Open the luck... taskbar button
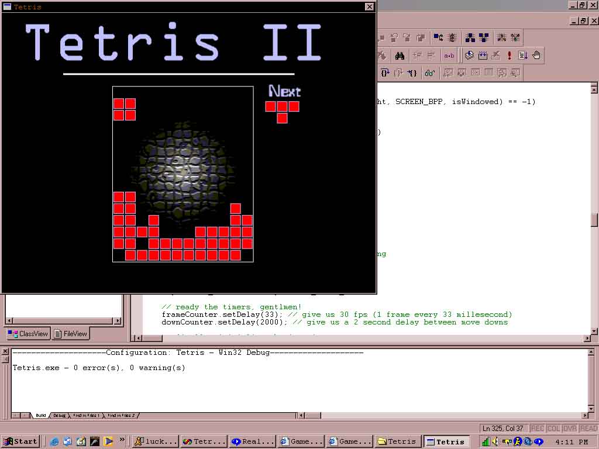 coord(156,441)
